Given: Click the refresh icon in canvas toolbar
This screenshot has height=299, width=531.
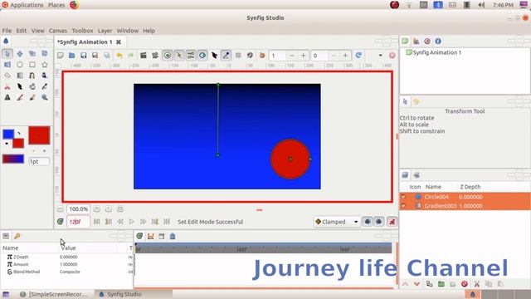Looking at the screenshot, I should 358,56.
